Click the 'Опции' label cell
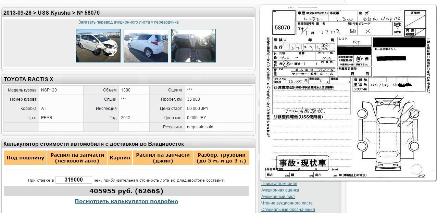This screenshot has width=437, height=213. point(101,99)
